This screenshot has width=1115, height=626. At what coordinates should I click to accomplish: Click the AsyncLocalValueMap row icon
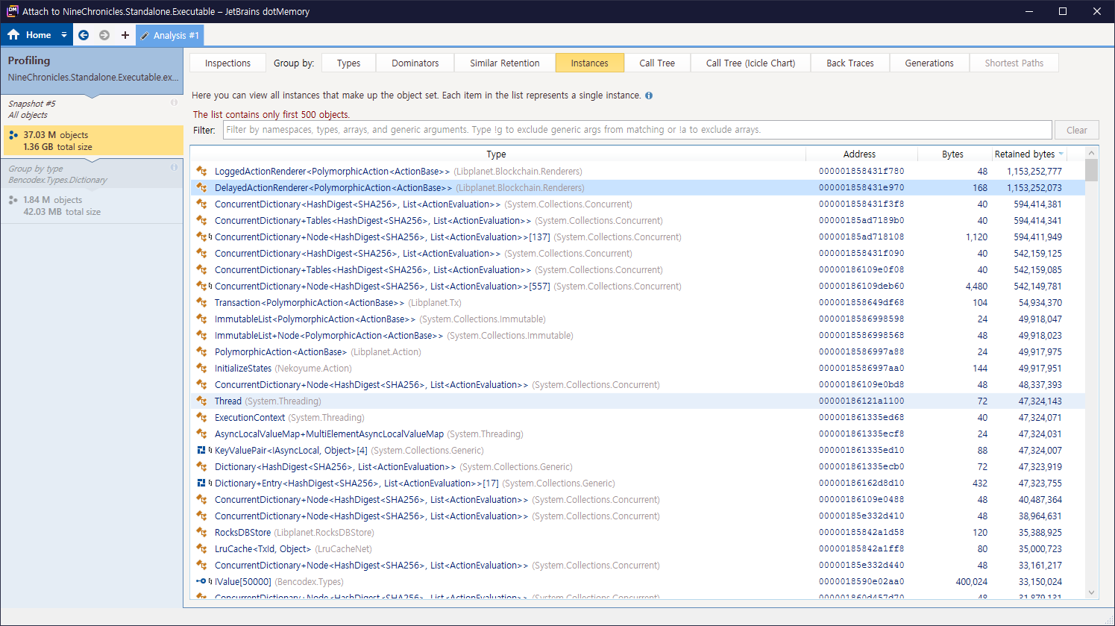[x=201, y=433]
